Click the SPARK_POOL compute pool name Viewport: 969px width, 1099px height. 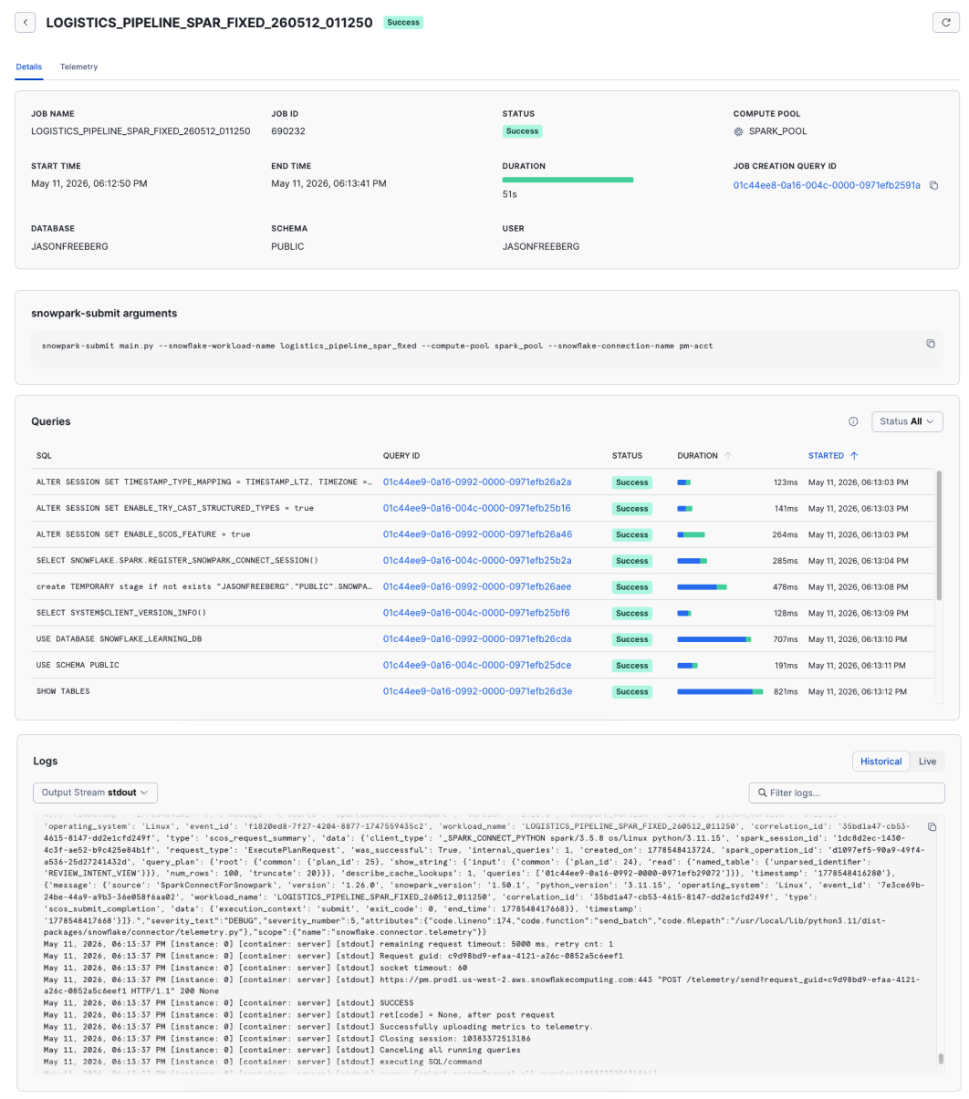pyautogui.click(x=777, y=131)
